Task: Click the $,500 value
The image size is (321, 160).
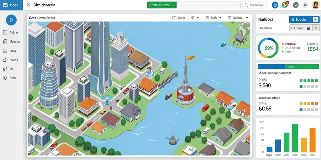Action: click(265, 86)
